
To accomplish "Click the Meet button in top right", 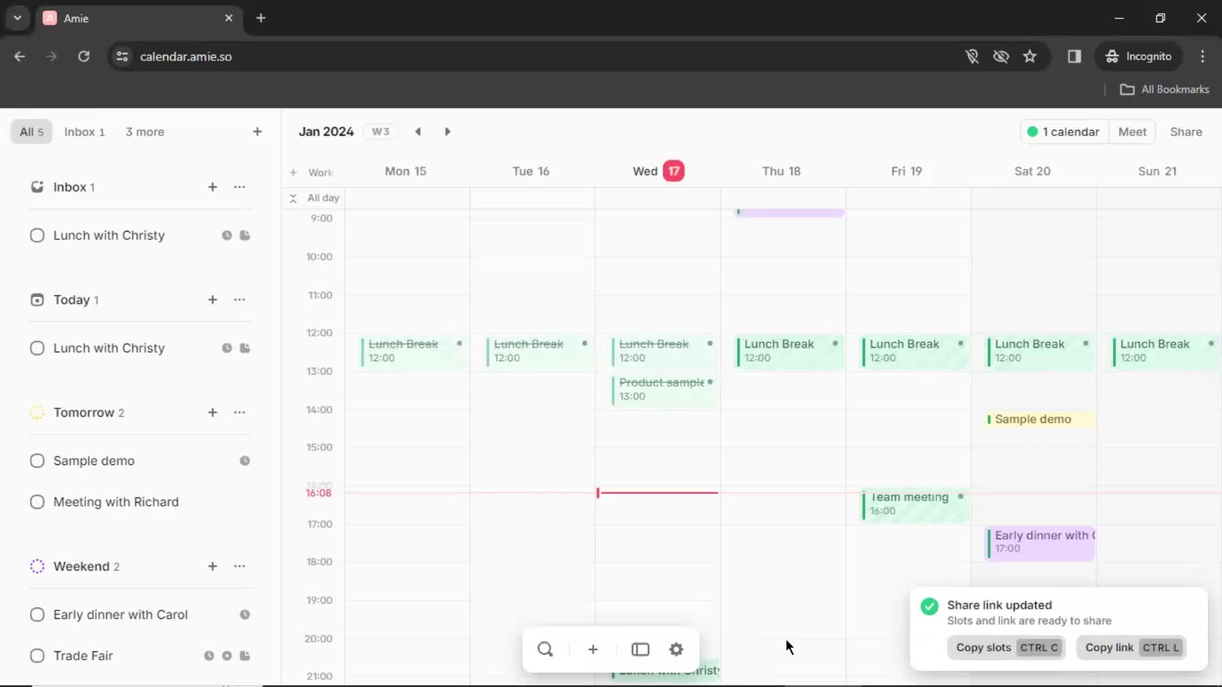I will pyautogui.click(x=1132, y=132).
